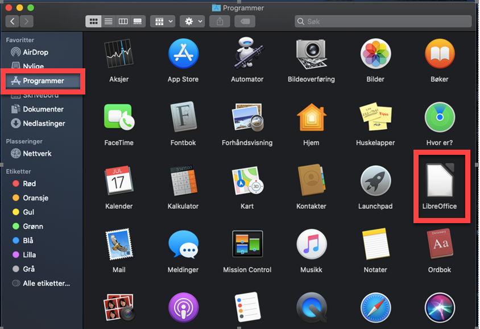Switch to list view mode
The height and width of the screenshot is (329, 480).
[108, 22]
